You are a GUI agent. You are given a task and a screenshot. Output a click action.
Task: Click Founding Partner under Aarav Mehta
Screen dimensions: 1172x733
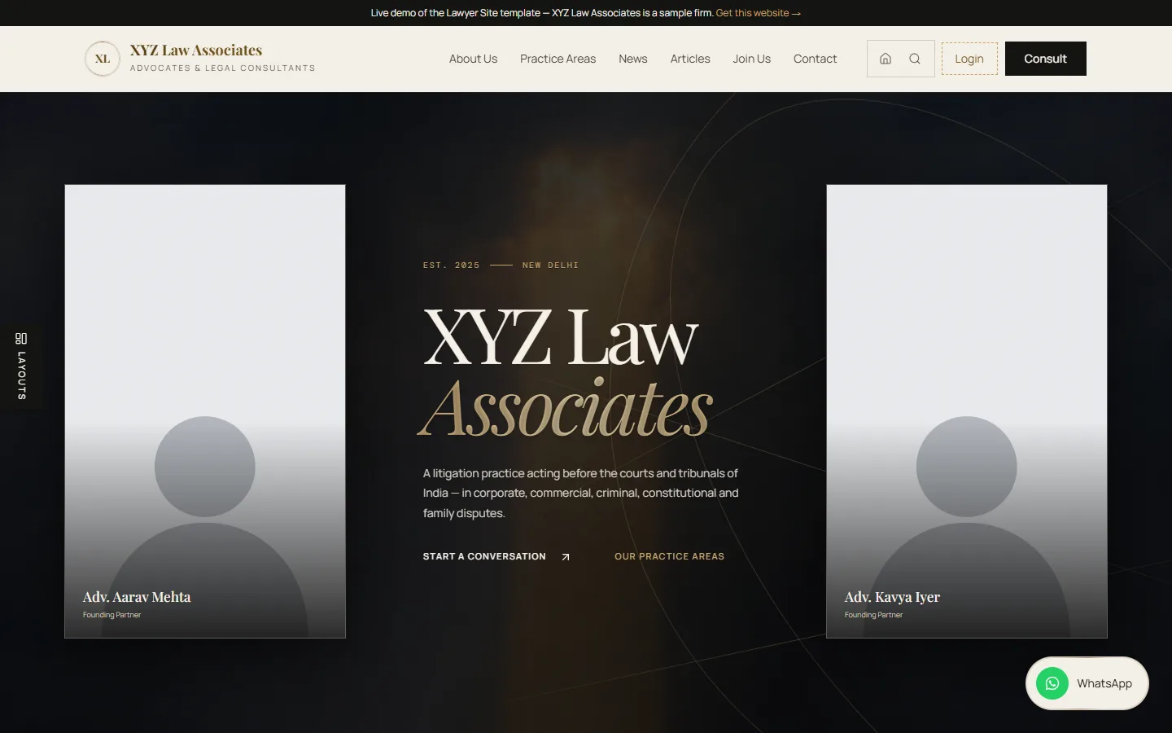pos(112,615)
